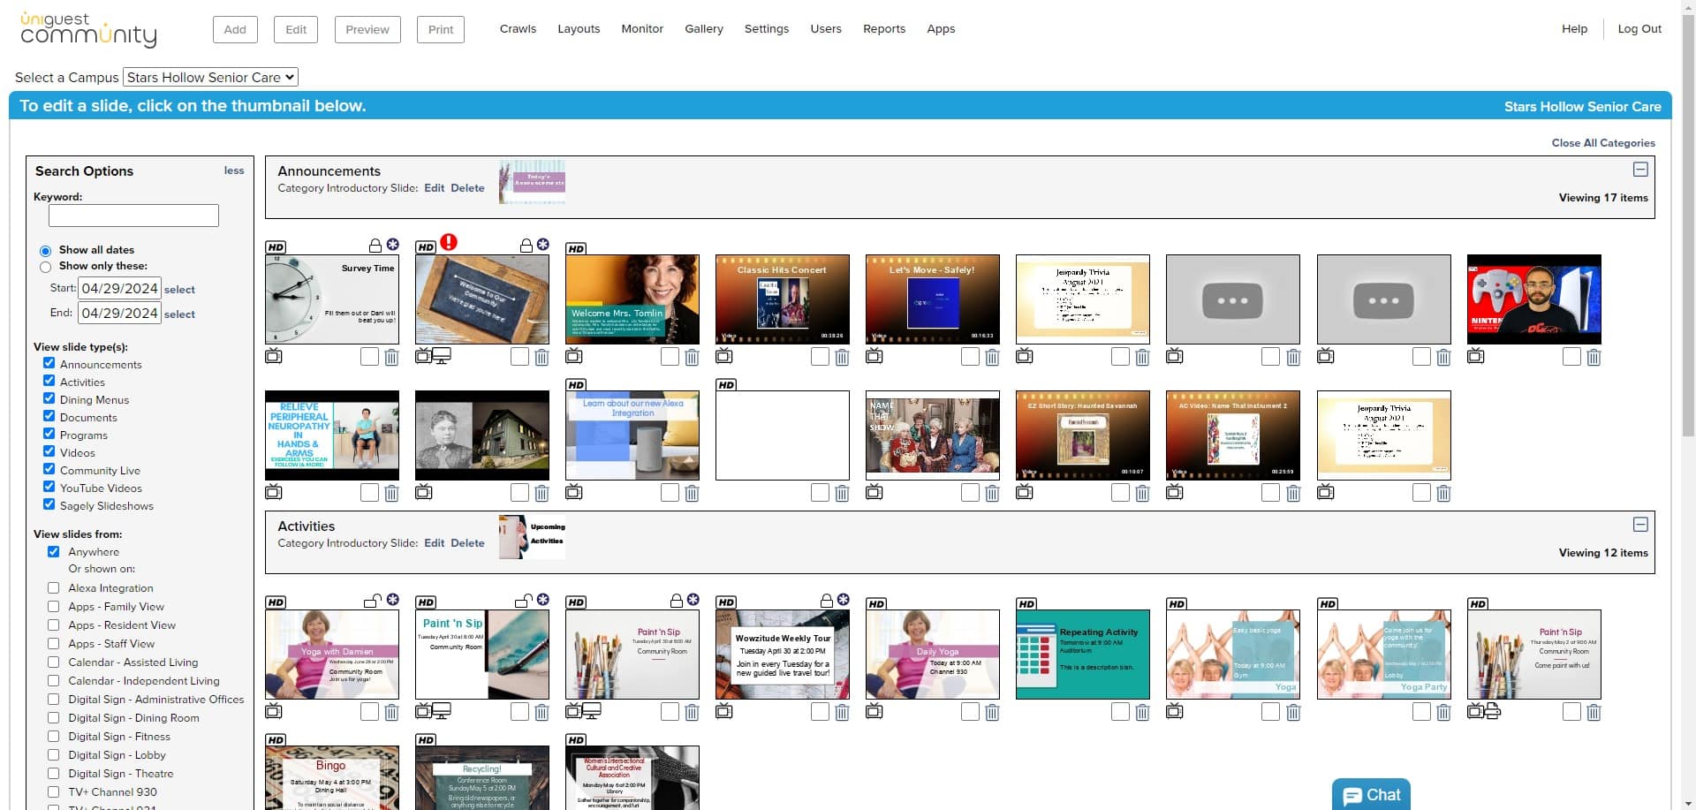Uncheck the Announcements slide type
Viewport: 1696px width, 810px height.
49,363
